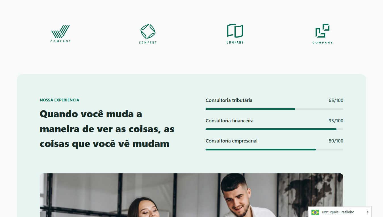Viewport: 383px width, 217px height.
Task: Click the Brazil flag icon
Action: click(x=315, y=212)
